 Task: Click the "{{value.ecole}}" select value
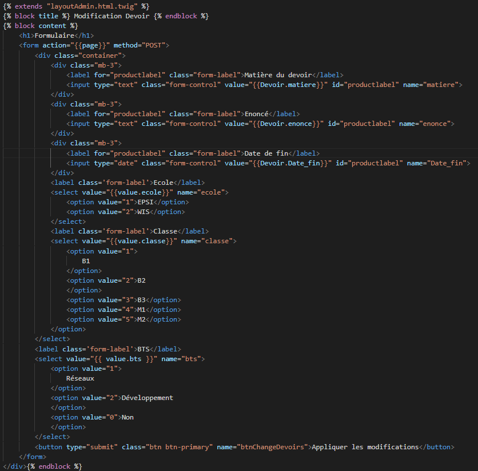click(140, 192)
